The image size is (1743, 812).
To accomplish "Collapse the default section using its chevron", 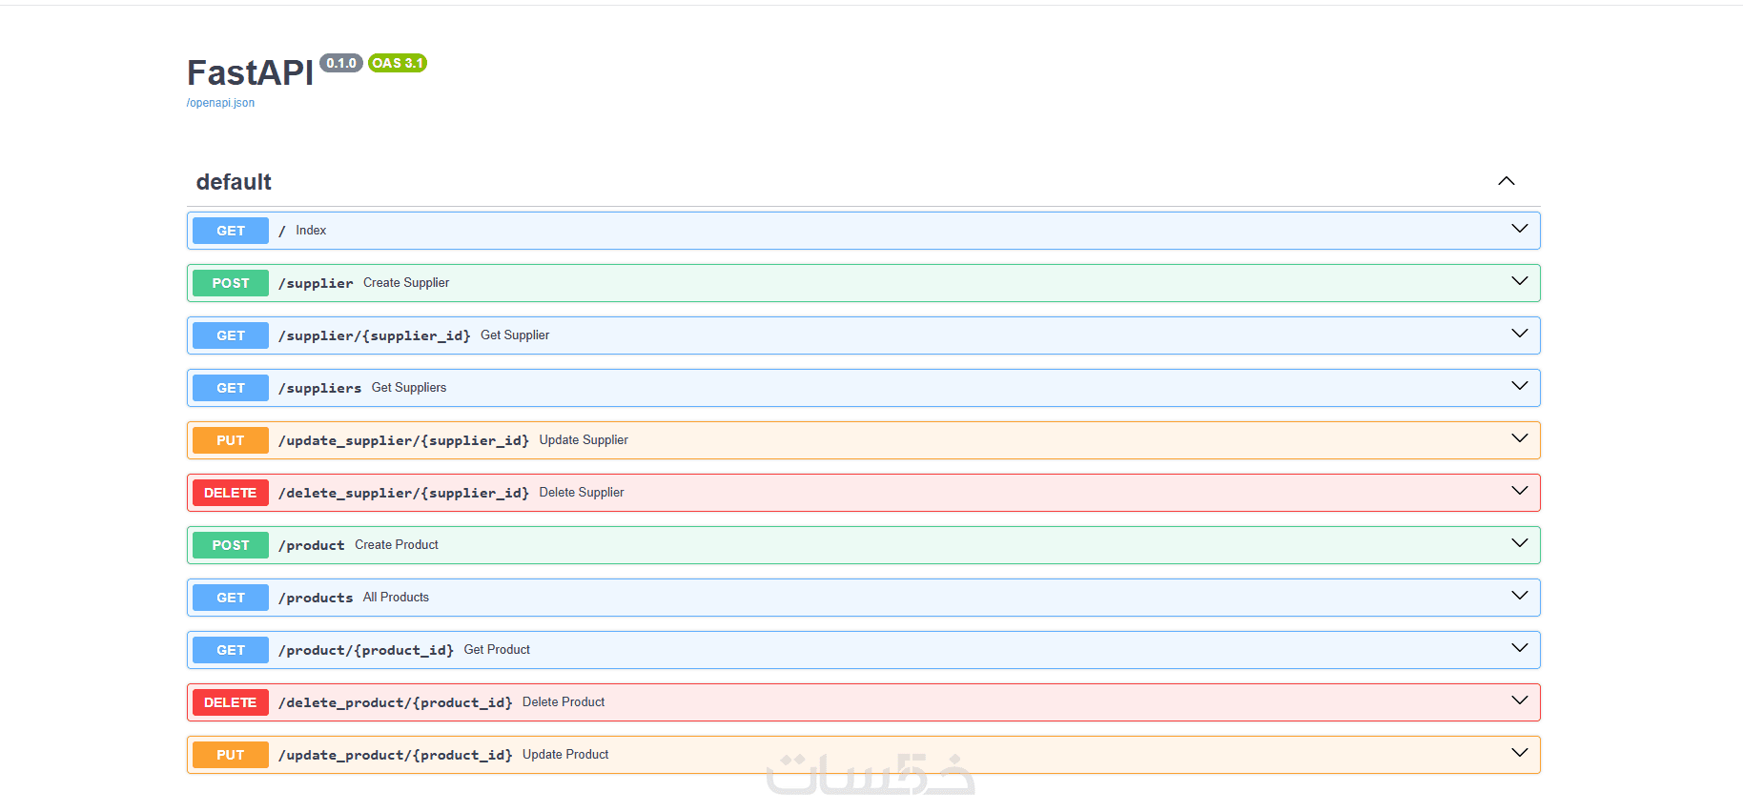I will 1507,181.
